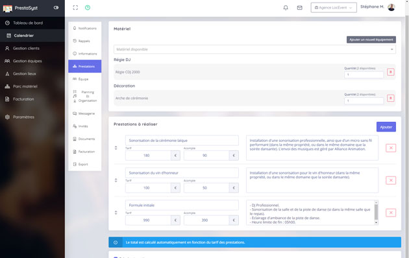Click Ajouter button in Prestations à réaliser

386,127
